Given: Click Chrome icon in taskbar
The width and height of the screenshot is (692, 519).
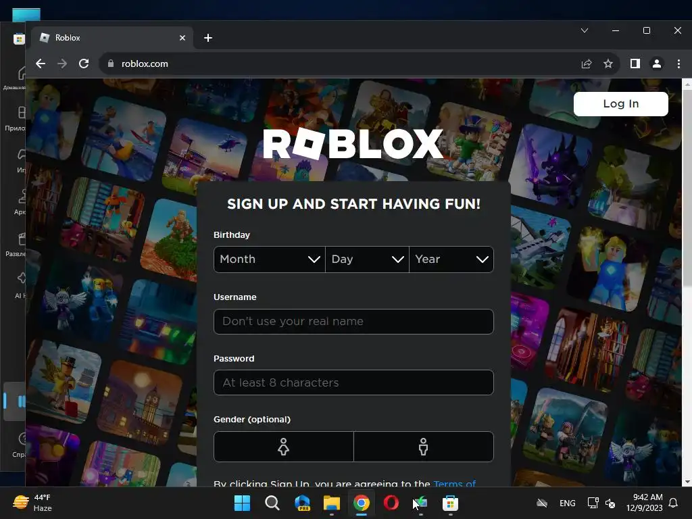Looking at the screenshot, I should tap(361, 503).
